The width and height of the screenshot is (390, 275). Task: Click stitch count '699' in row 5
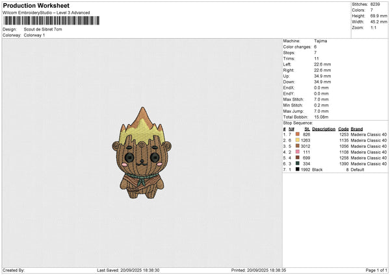307,158
